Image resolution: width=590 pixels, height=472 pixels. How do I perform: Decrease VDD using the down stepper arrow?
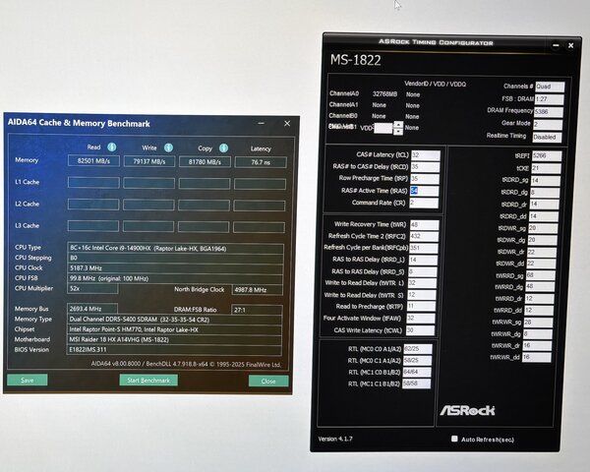tap(398, 131)
